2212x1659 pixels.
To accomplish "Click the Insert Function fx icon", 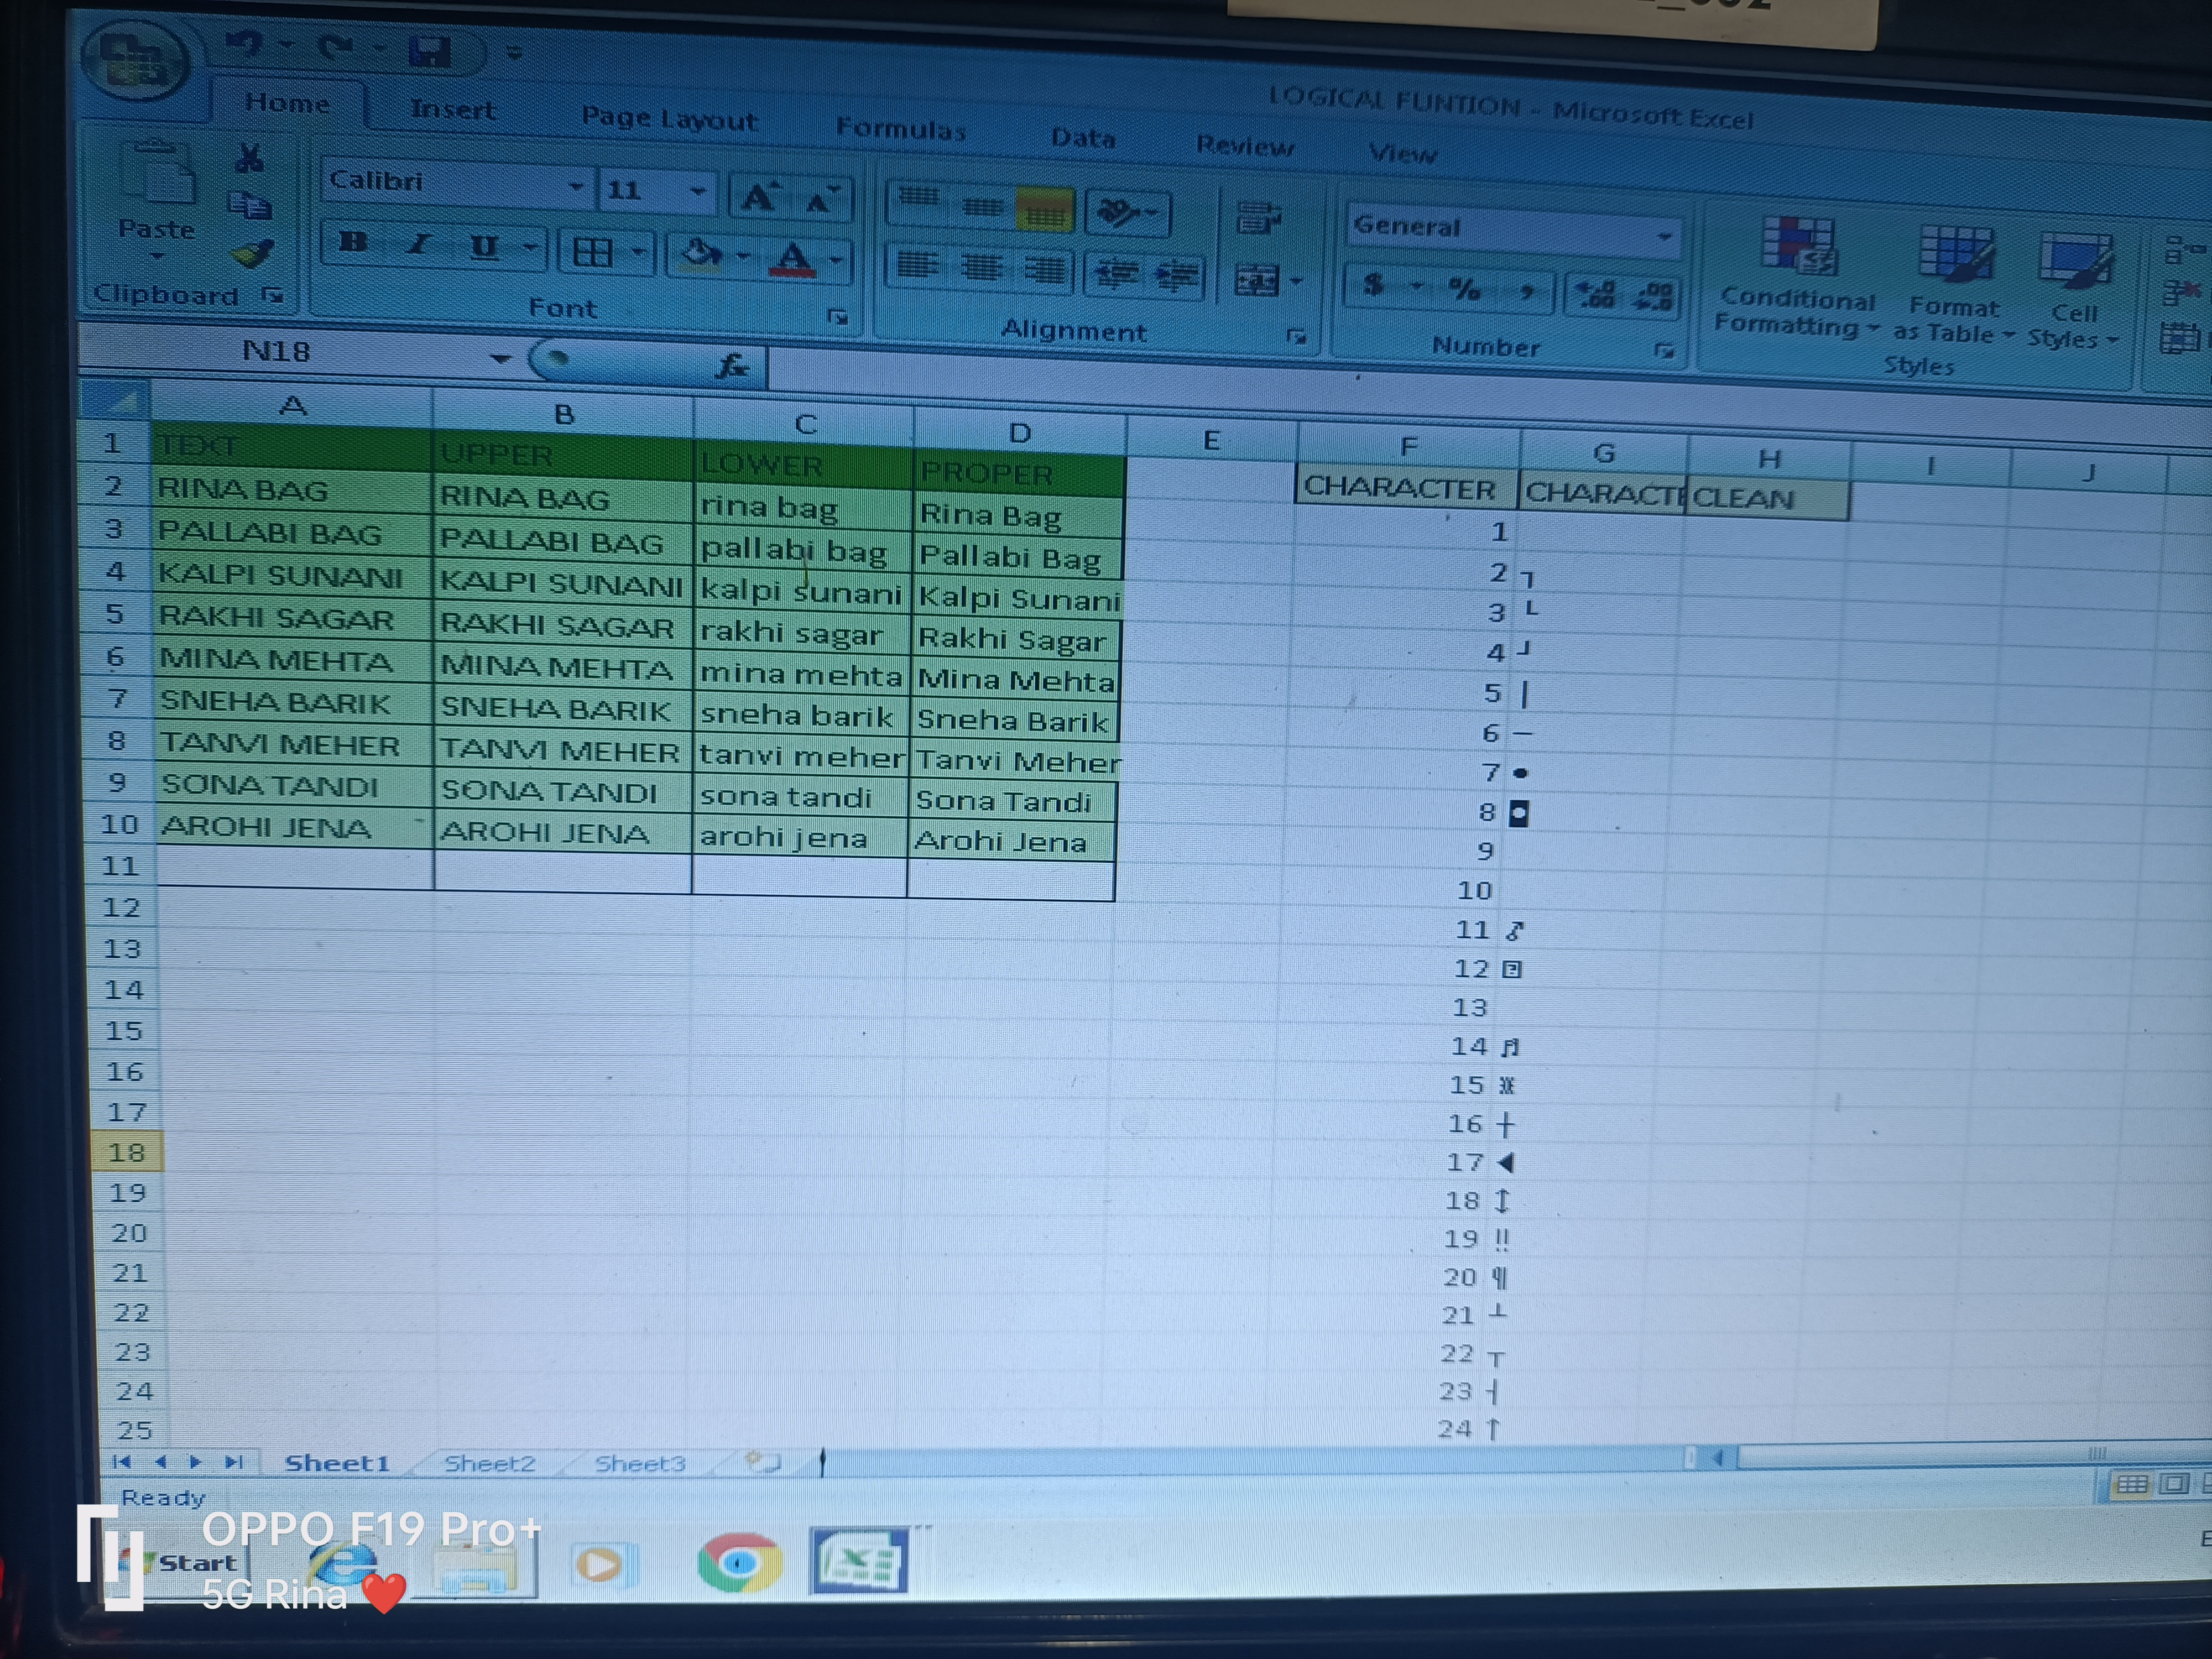I will [x=732, y=365].
